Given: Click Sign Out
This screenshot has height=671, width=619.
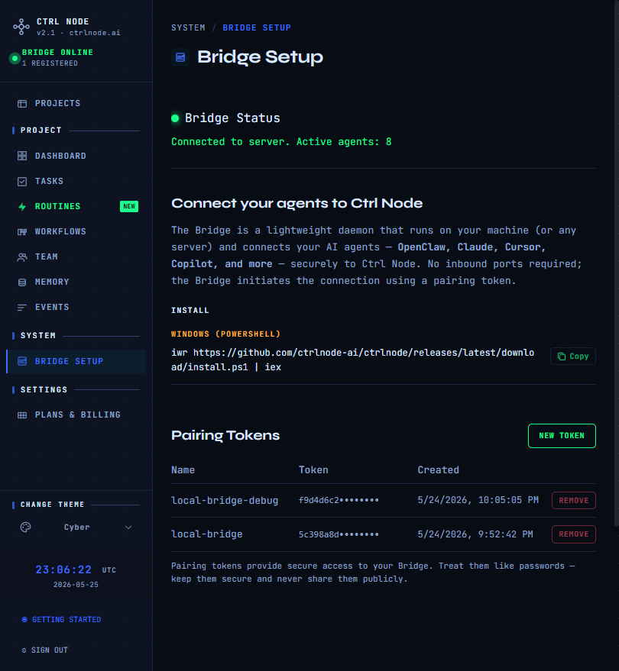Looking at the screenshot, I should click(x=45, y=650).
